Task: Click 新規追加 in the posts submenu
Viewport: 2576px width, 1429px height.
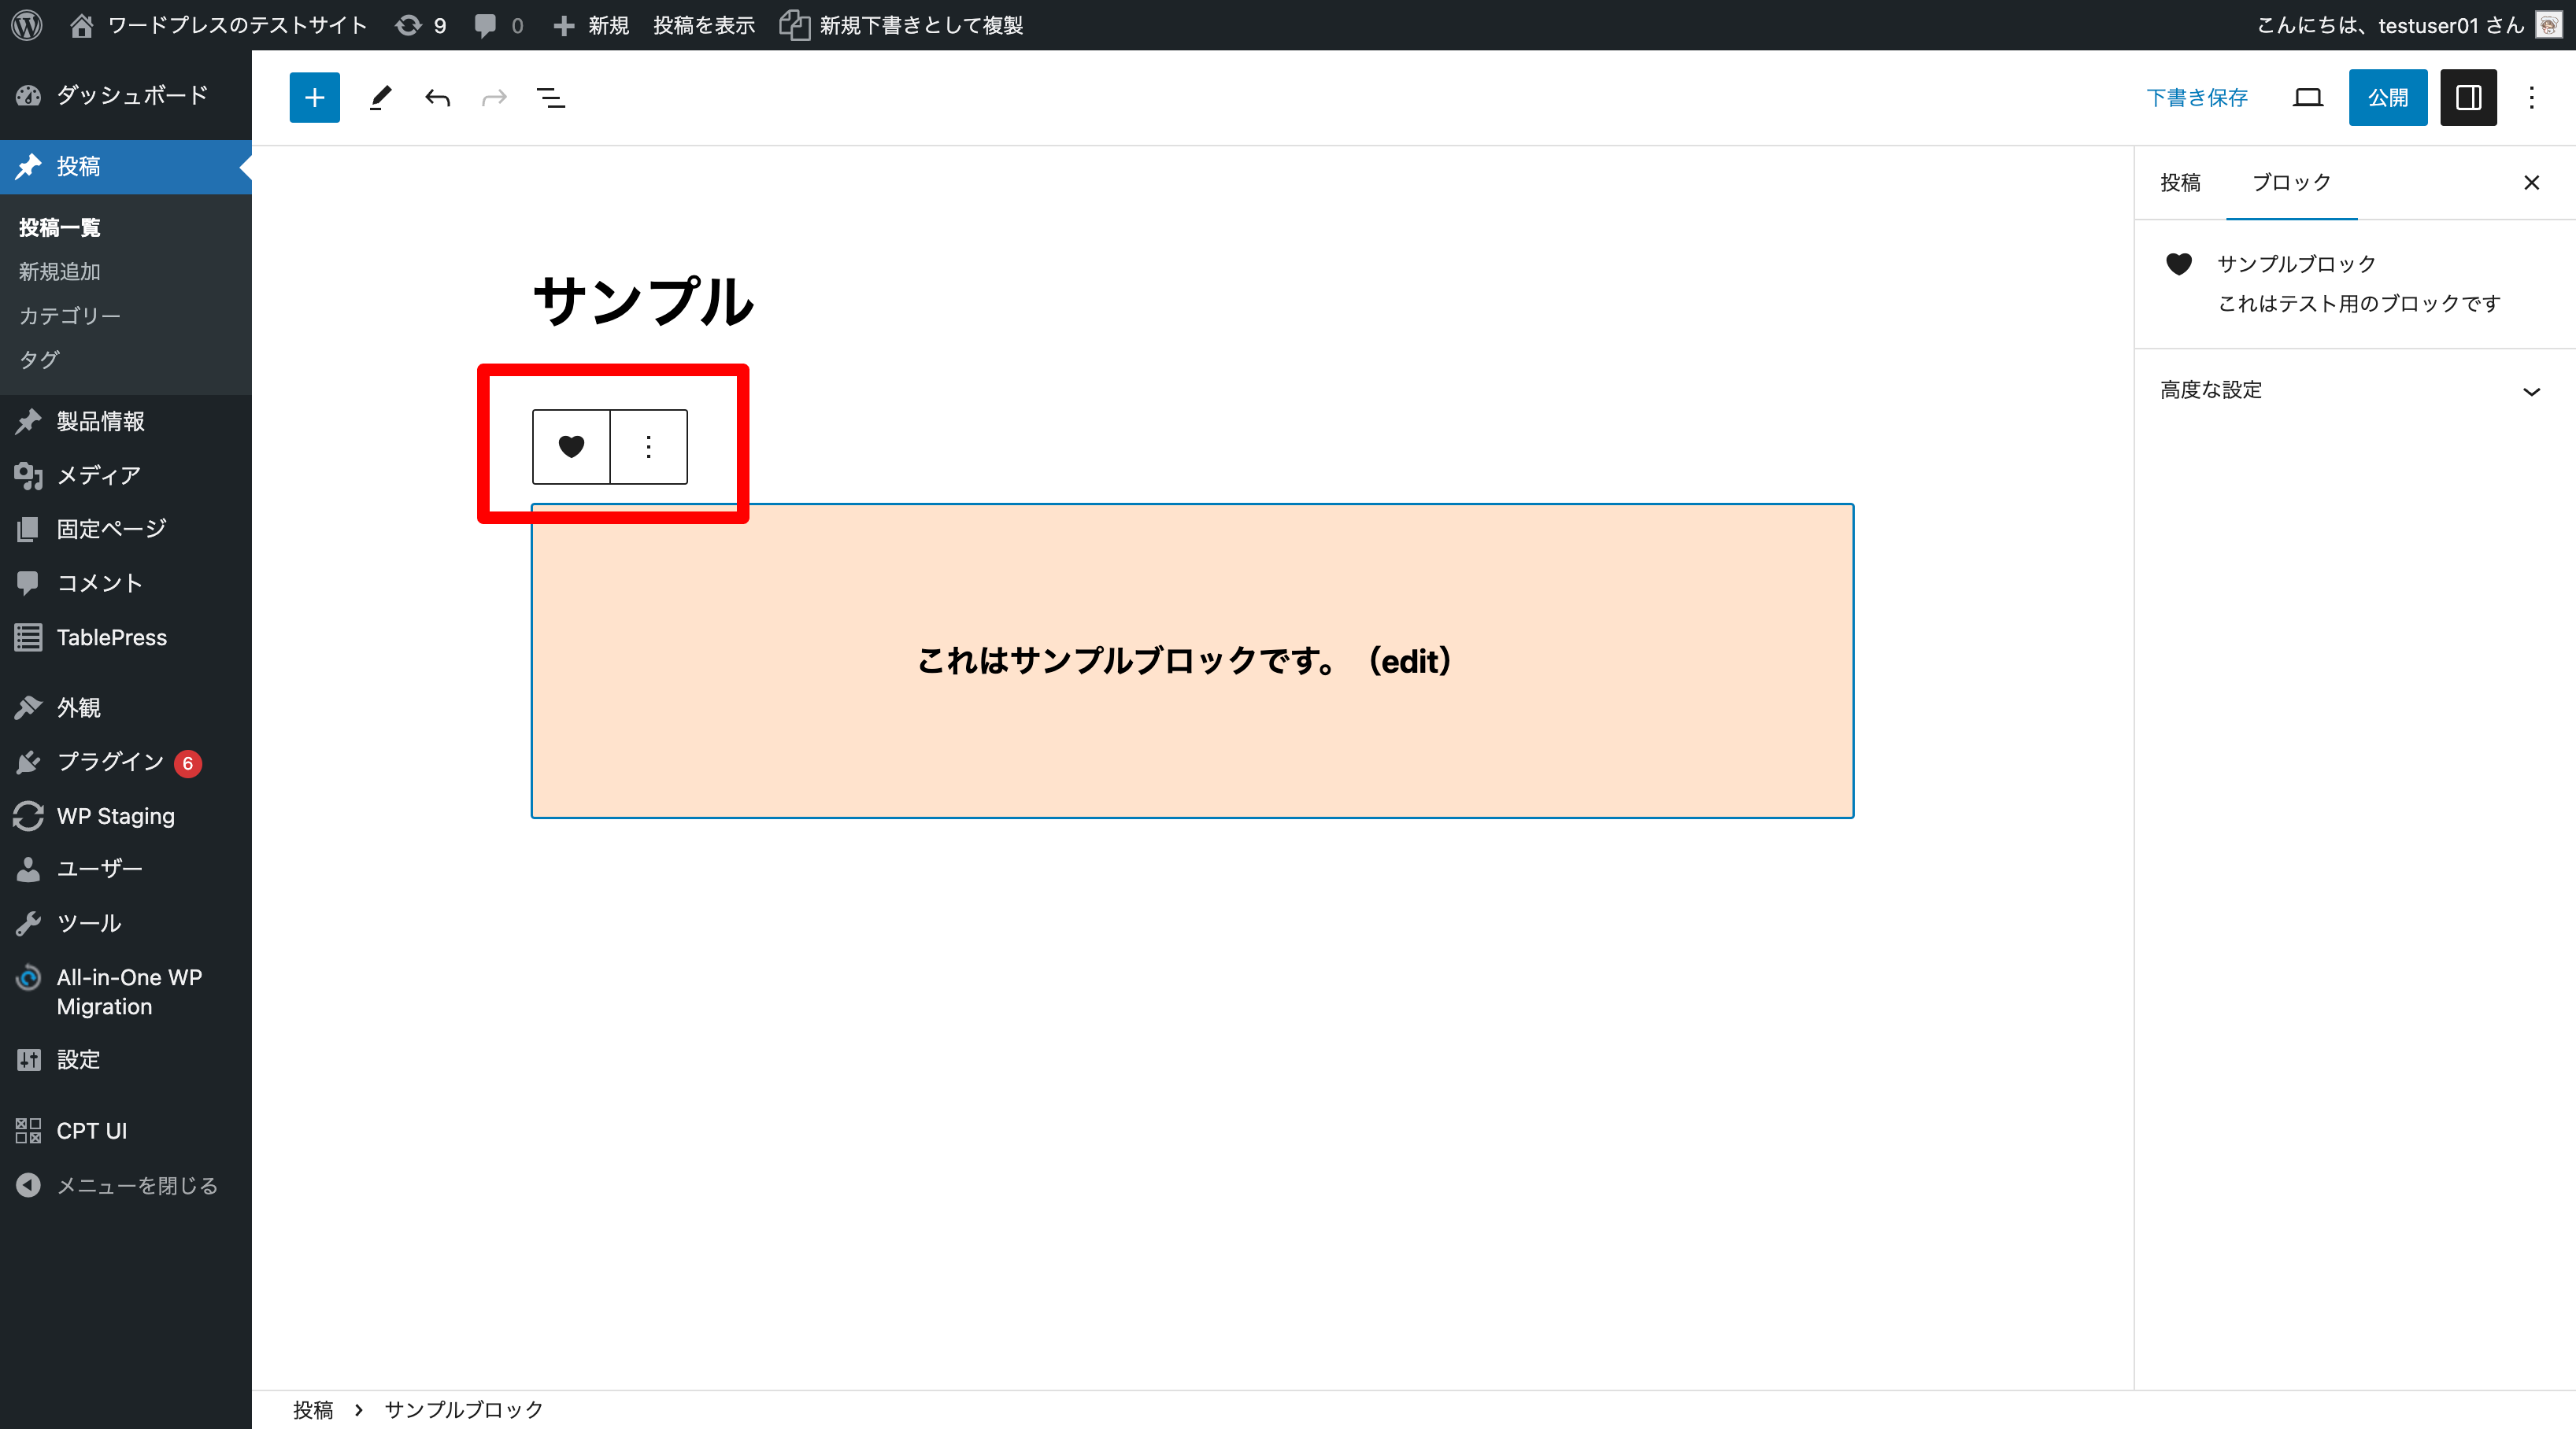Action: tap(60, 271)
